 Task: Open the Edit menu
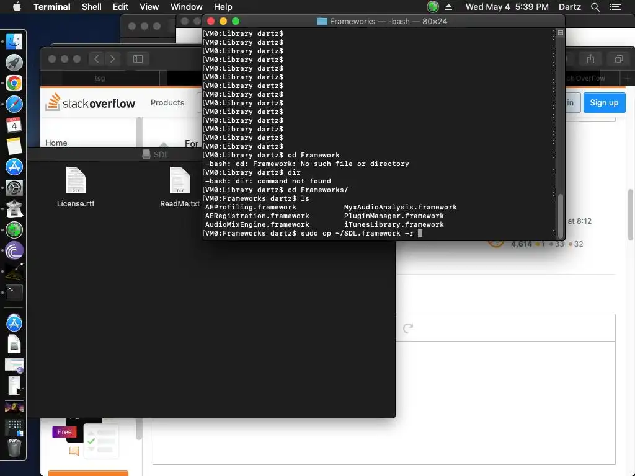[x=120, y=7]
